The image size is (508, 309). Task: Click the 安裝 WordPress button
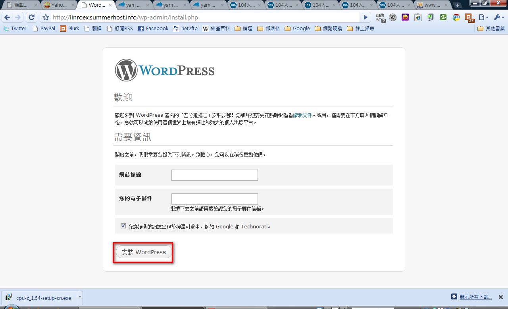point(144,252)
